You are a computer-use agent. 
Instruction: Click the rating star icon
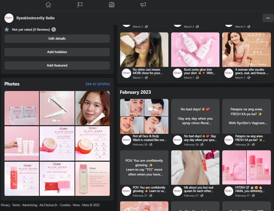7,30
